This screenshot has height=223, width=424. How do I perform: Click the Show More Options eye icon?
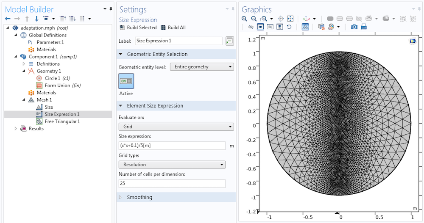click(x=46, y=19)
